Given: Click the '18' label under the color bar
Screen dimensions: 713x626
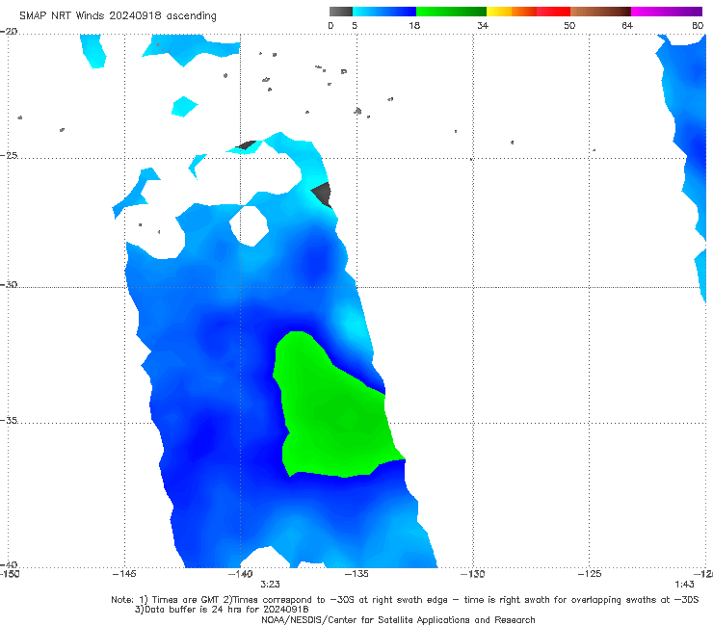Looking at the screenshot, I should coord(414,25).
